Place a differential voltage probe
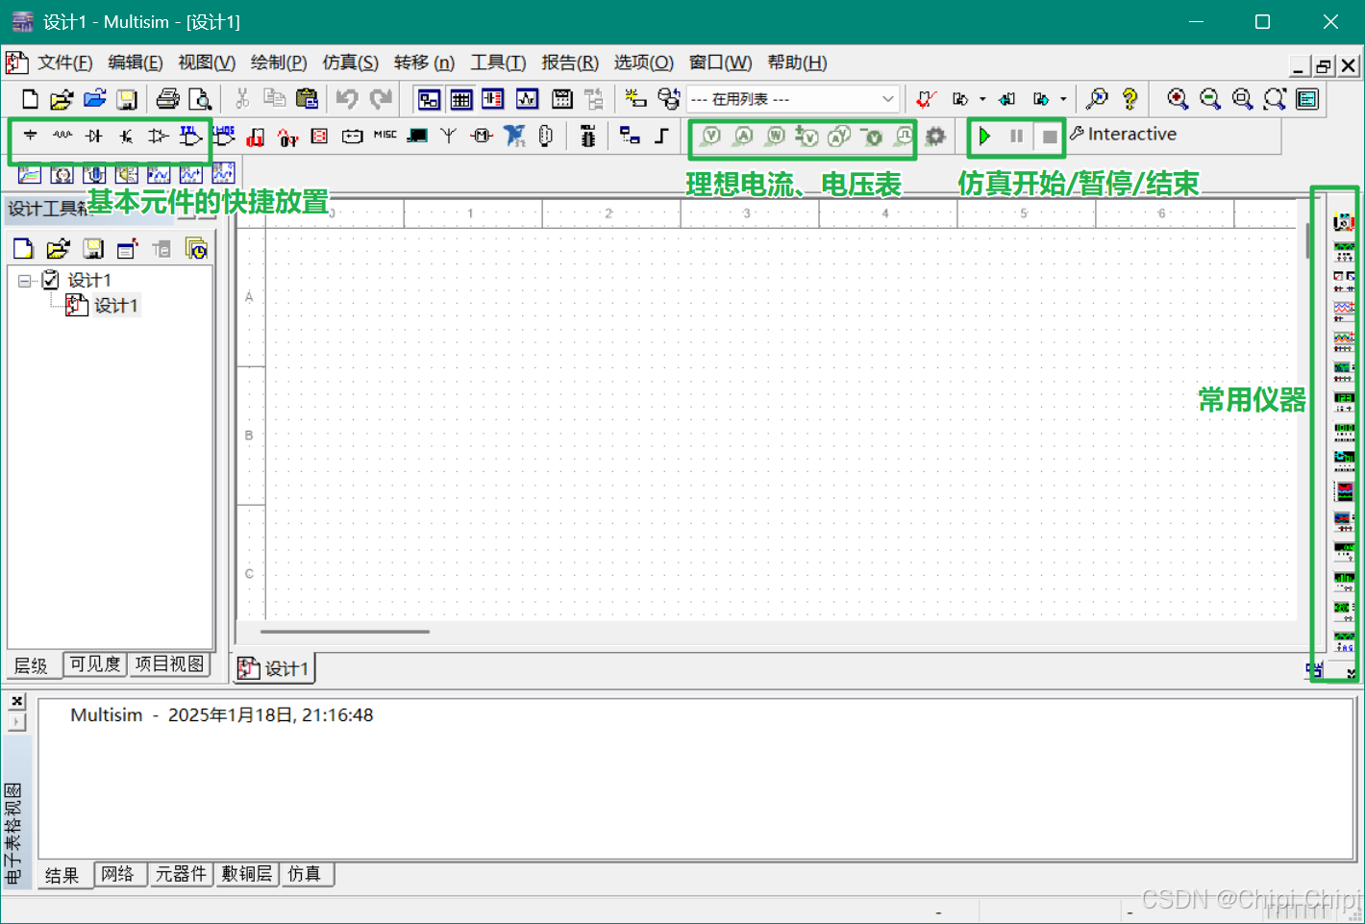1365x924 pixels. [x=807, y=137]
